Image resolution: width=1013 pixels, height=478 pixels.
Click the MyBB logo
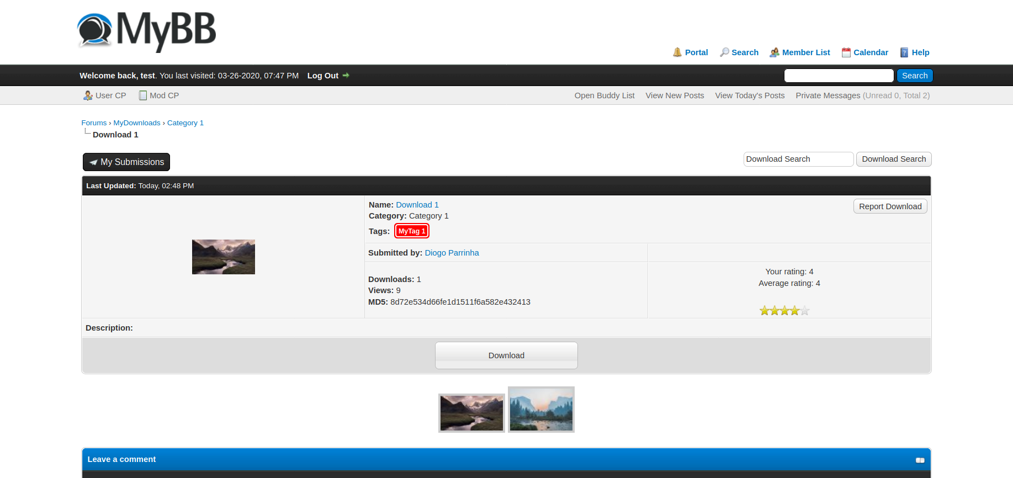(x=146, y=31)
